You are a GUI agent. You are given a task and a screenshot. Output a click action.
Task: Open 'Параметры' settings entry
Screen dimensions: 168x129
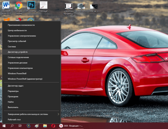(x=32, y=91)
